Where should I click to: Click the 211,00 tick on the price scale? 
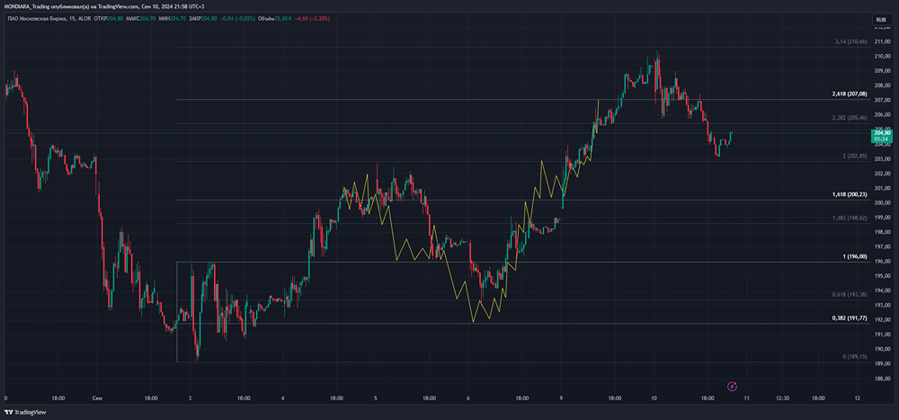pyautogui.click(x=881, y=40)
